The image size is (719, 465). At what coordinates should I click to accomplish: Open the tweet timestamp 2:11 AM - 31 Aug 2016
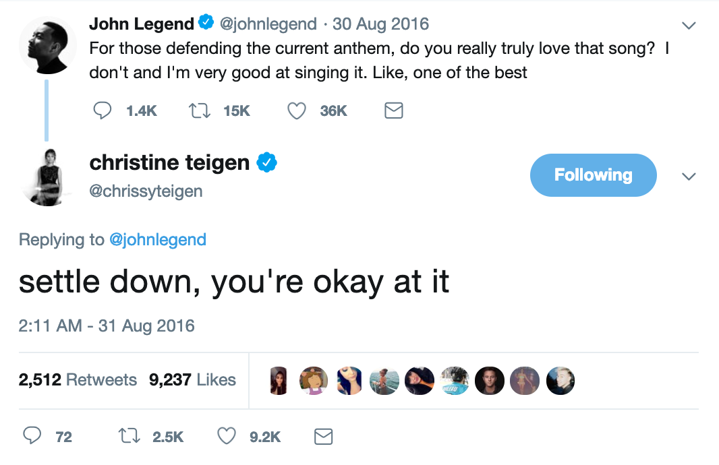tap(107, 326)
